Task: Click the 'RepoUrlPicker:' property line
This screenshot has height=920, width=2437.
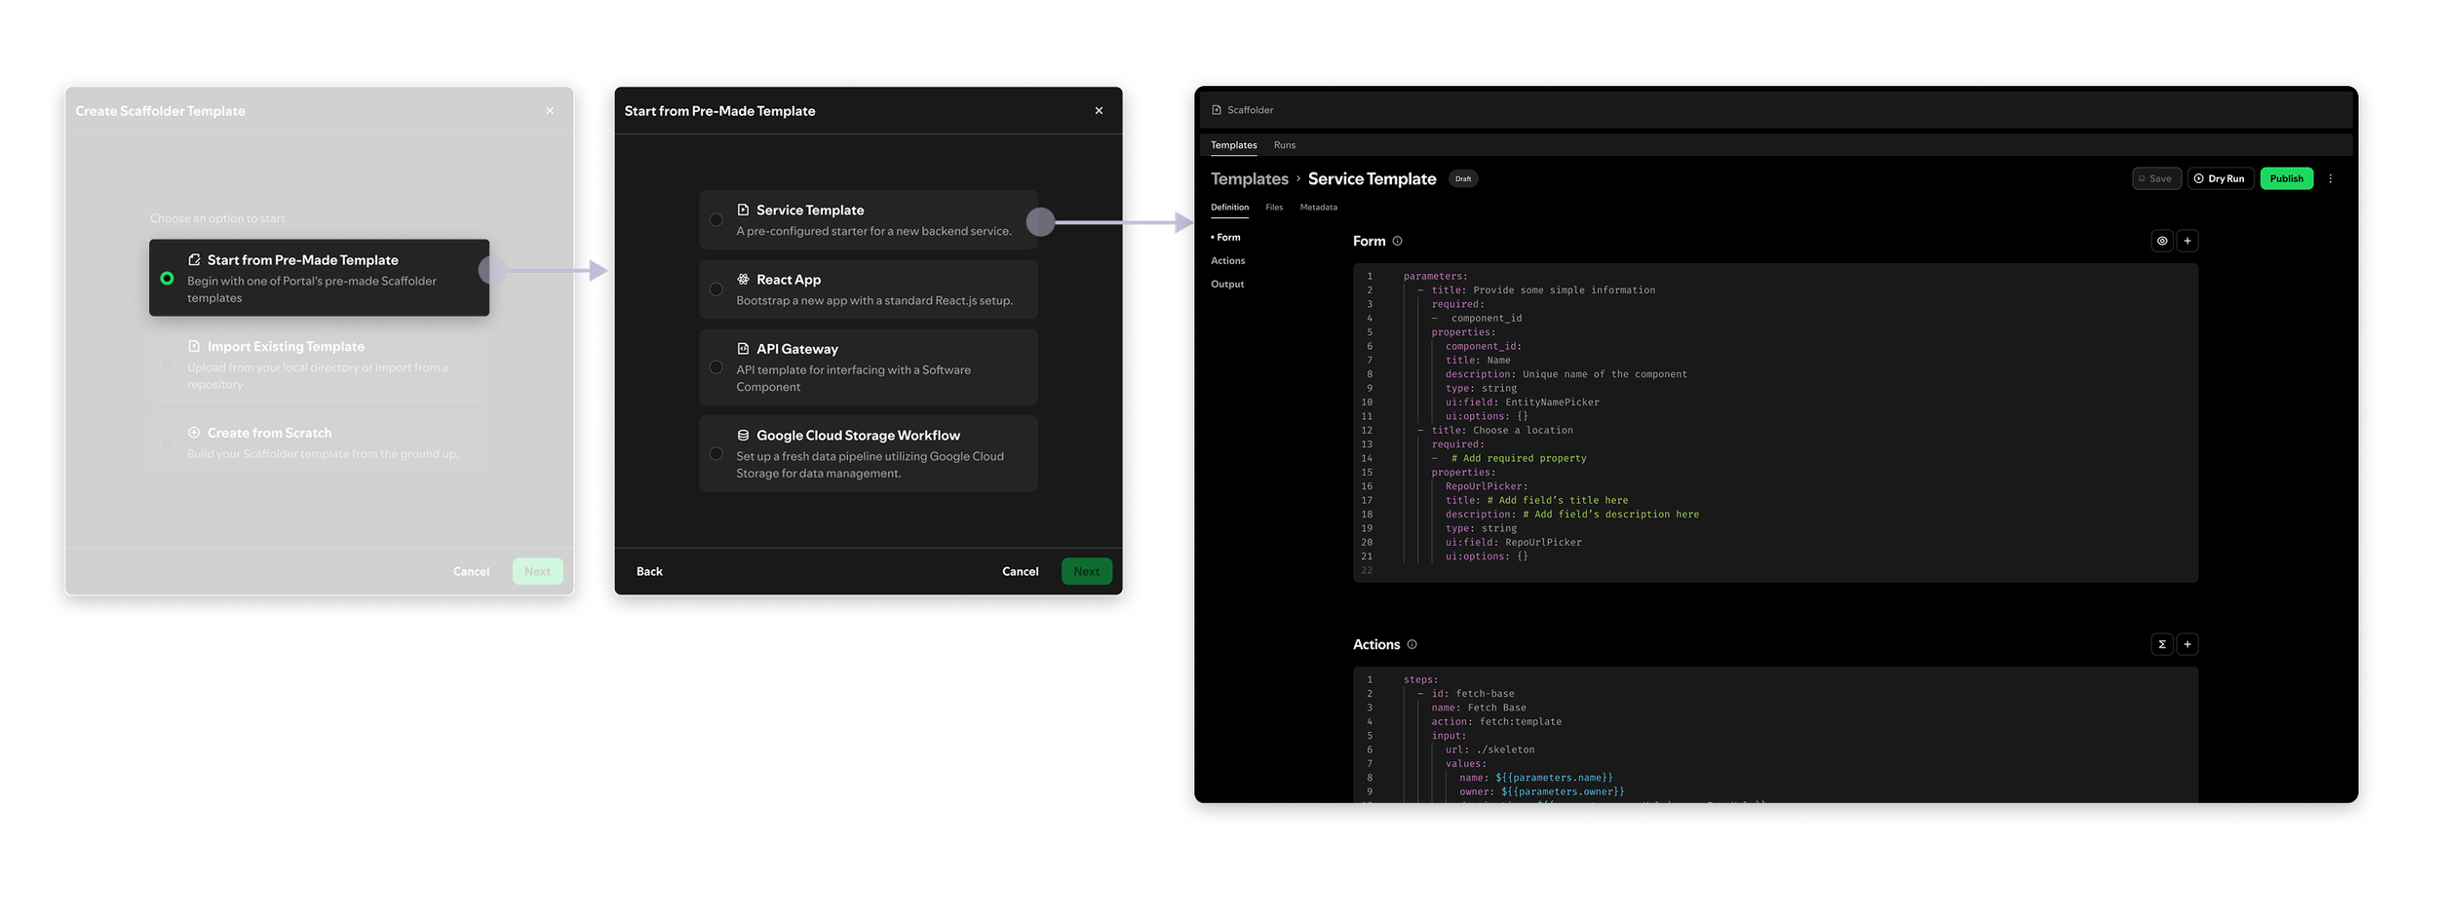Action: 1487,487
